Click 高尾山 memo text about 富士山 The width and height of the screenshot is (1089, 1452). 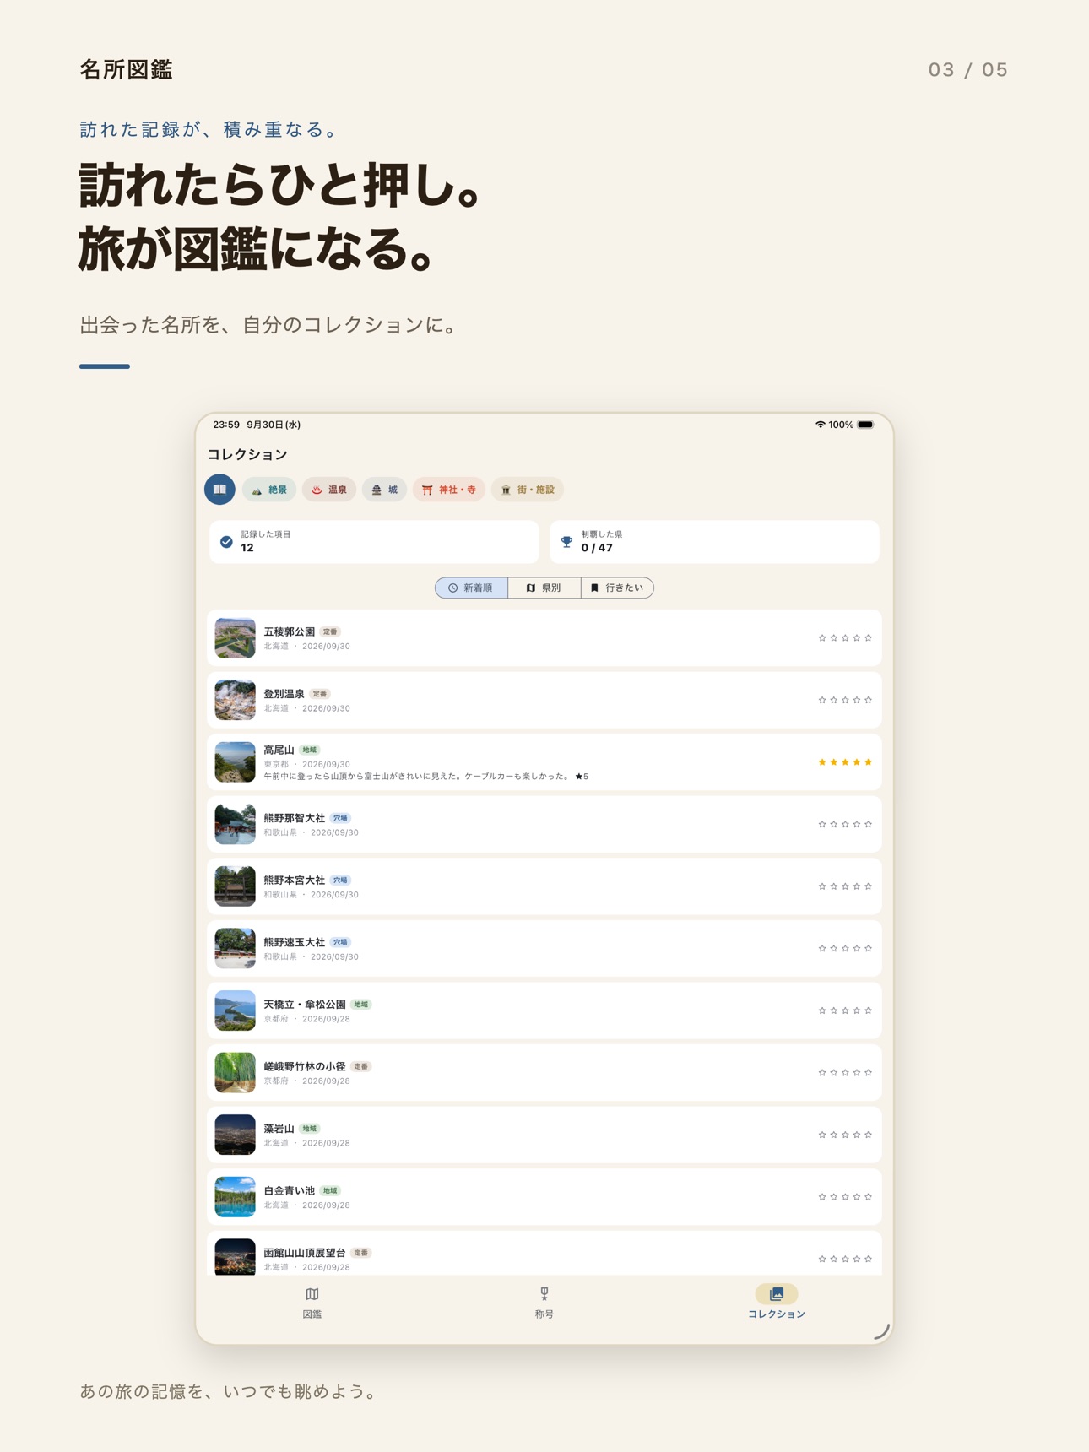click(426, 777)
